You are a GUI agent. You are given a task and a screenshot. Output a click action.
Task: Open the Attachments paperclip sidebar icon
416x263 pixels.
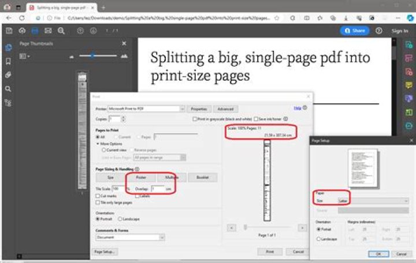[8, 75]
